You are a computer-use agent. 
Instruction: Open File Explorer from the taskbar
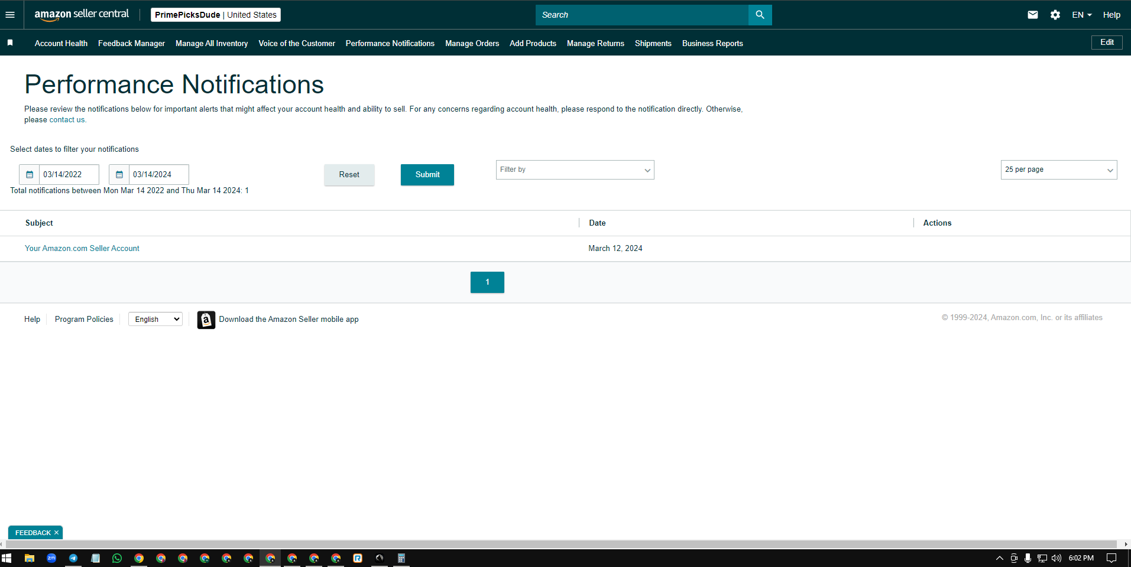pyautogui.click(x=29, y=558)
